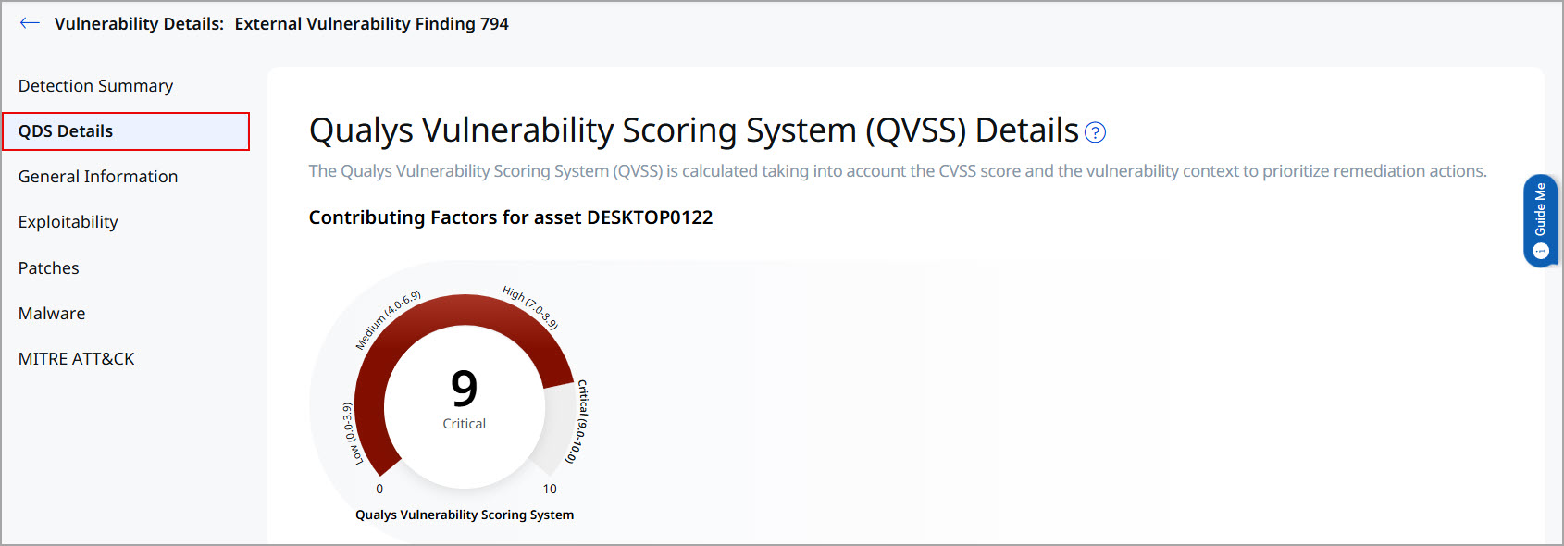The width and height of the screenshot is (1564, 546).
Task: Open the Guide Me side tab
Action: click(1540, 221)
